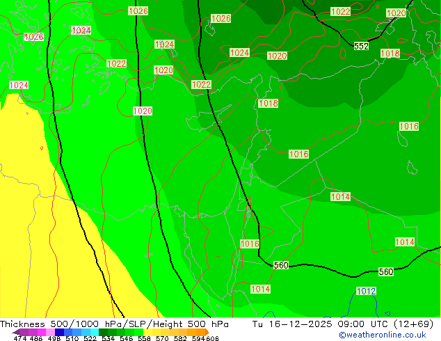This screenshot has height=341, width=441.
Task: Click the 'Thickness 500/1000 hPa/SLP/Height 500 hPa' title
Action: (x=114, y=324)
